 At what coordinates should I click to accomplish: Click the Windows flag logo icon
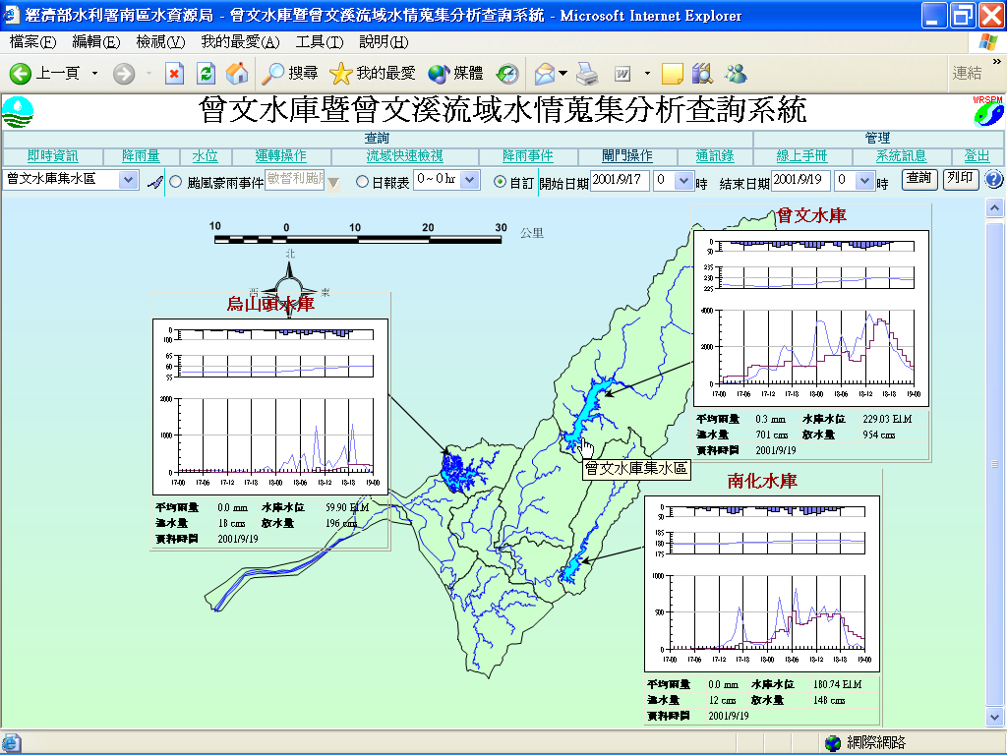tap(987, 42)
